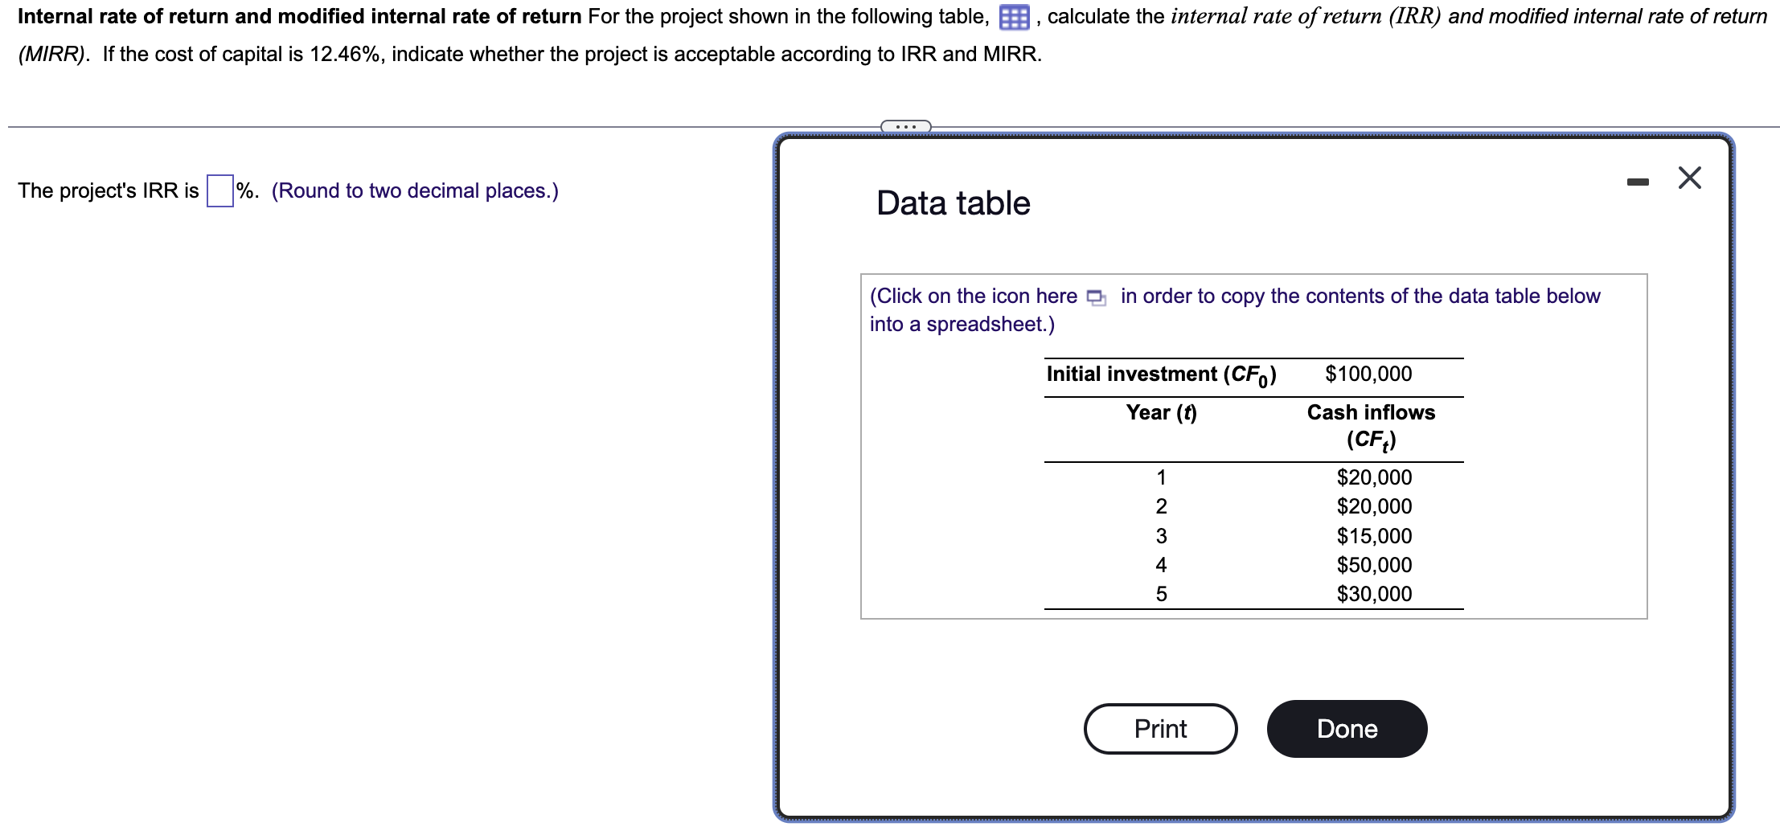This screenshot has width=1780, height=839.
Task: Toggle the dialog open via the ellipsis control
Action: 905,125
